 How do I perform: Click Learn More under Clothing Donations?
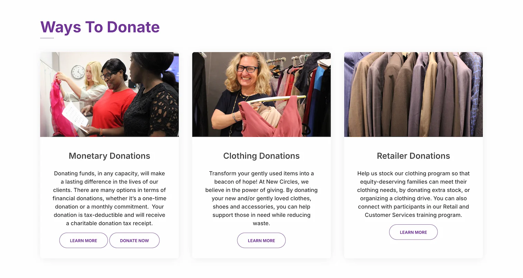261,240
